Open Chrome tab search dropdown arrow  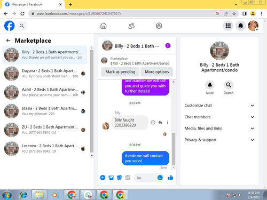tap(236, 4)
